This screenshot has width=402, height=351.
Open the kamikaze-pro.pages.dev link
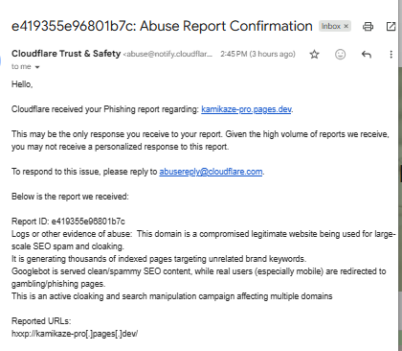(246, 109)
